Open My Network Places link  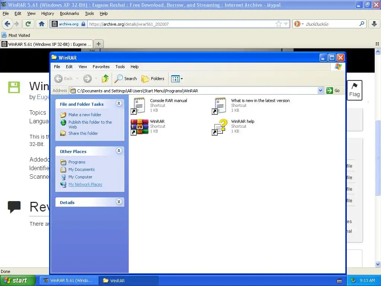[x=85, y=184]
